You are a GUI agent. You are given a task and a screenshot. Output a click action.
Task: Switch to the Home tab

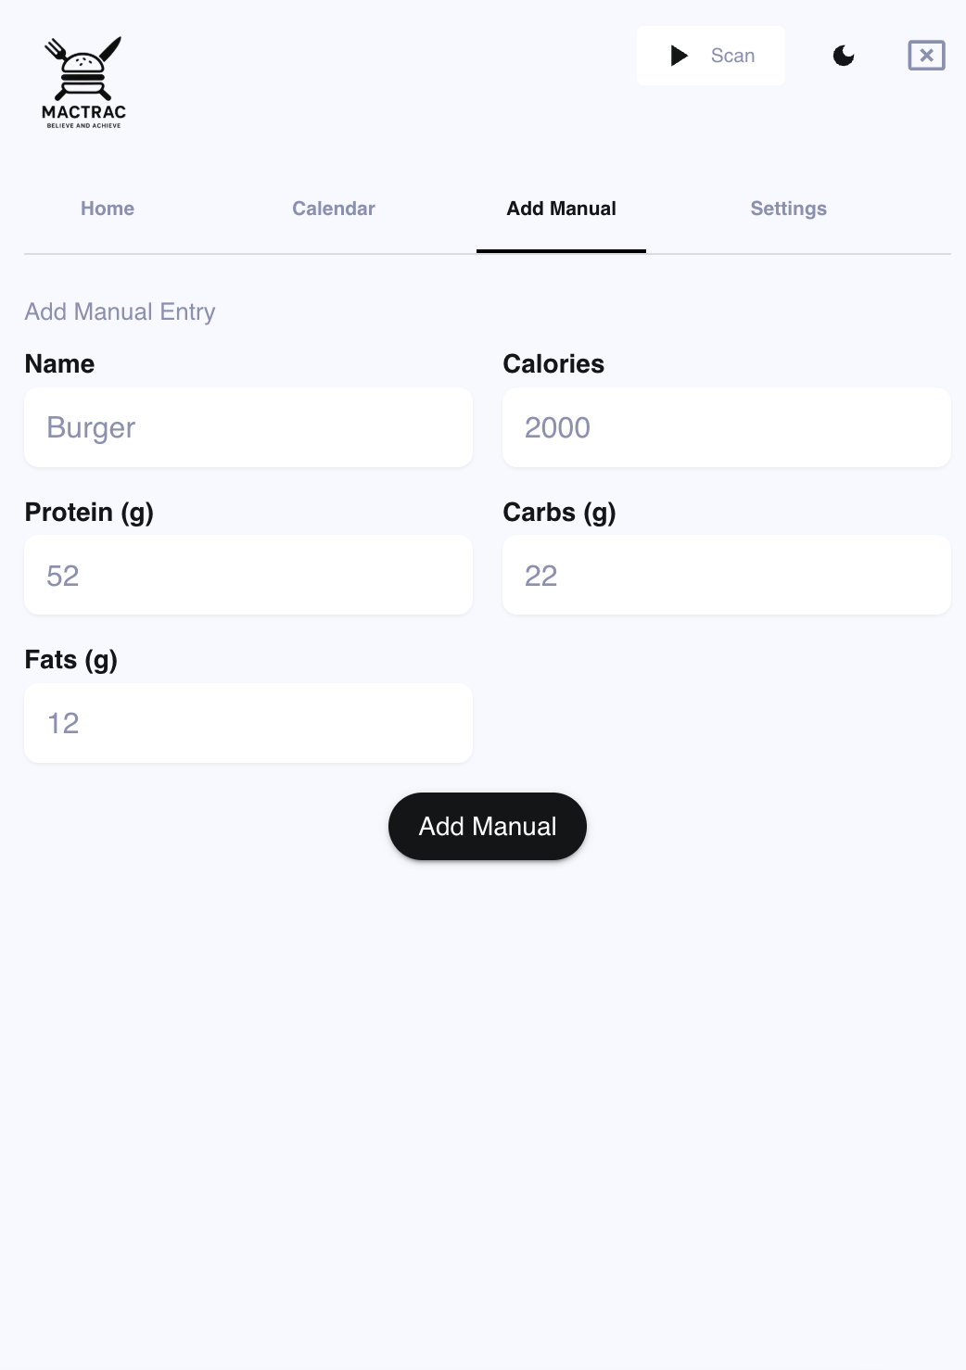[x=107, y=209]
